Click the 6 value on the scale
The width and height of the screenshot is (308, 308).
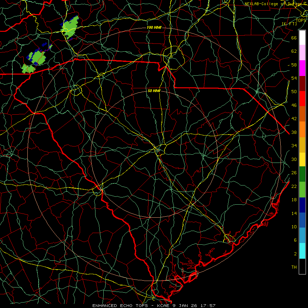click(x=295, y=240)
